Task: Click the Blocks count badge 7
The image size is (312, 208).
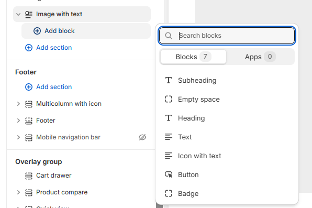Action: [x=205, y=57]
